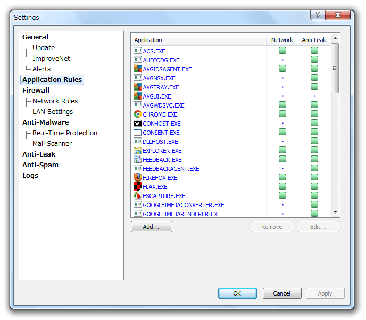Click the FEEDBACK.EXE icon
This screenshot has width=366, height=320.
(137, 160)
